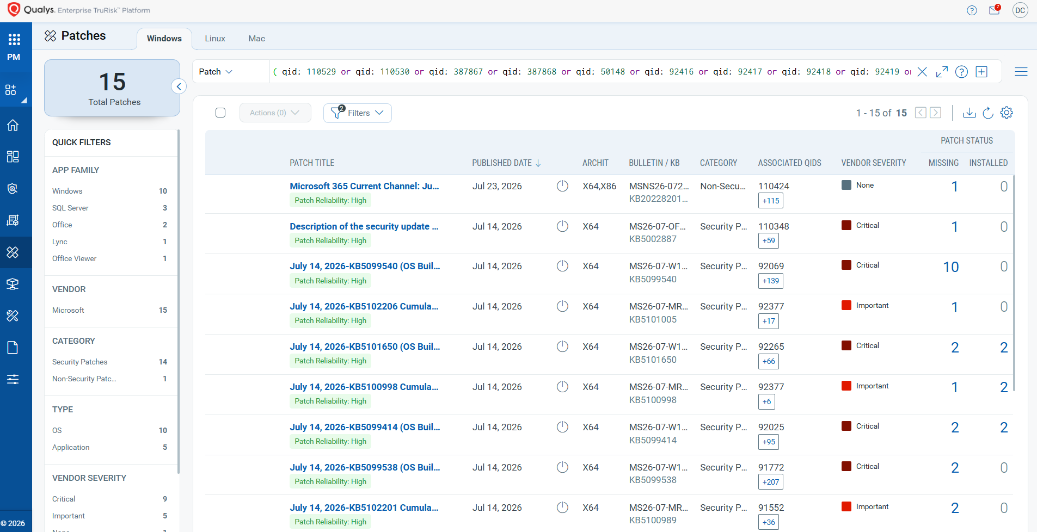Open the PM app picker grid
Screen dimensions: 1037x532
[x=14, y=39]
